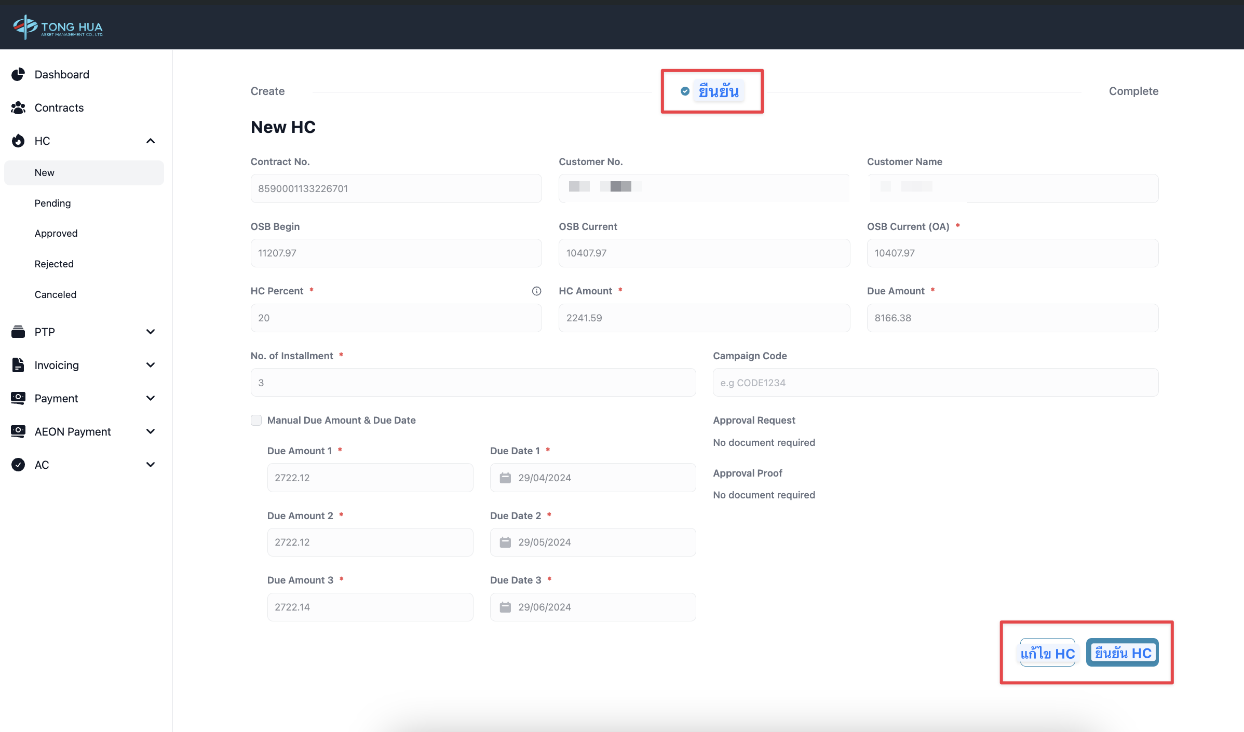The height and width of the screenshot is (732, 1244).
Task: Click the Tong Hua logo
Action: coord(58,26)
